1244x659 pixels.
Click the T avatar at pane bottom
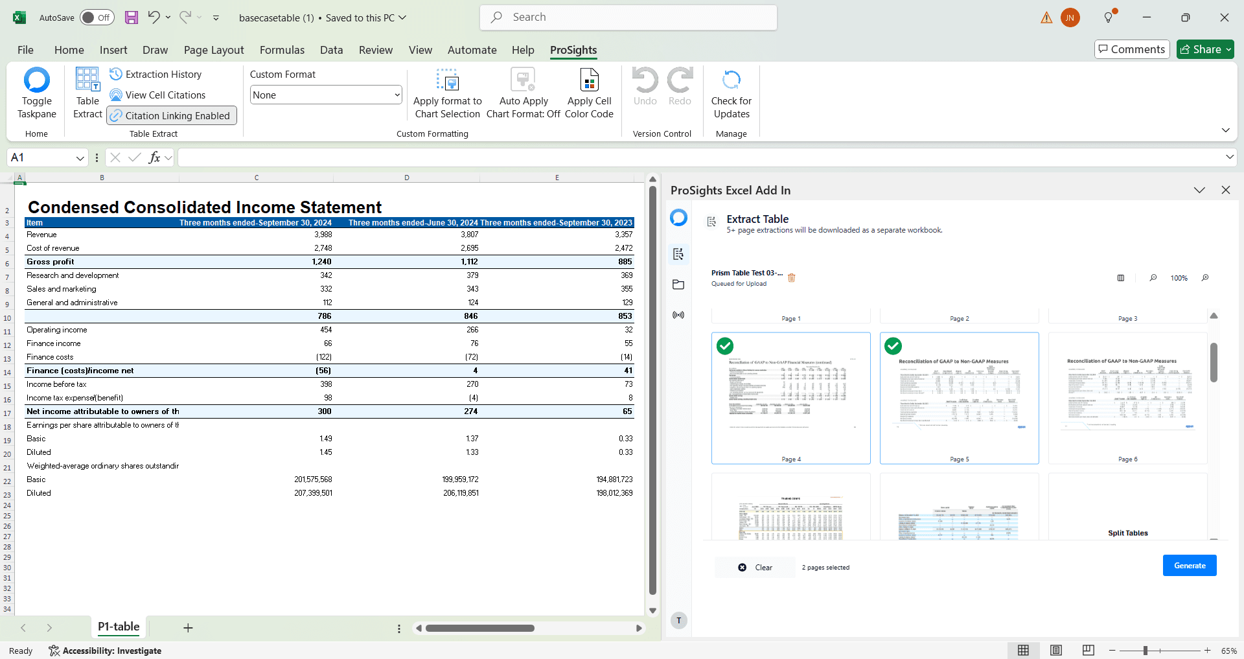[x=679, y=621]
